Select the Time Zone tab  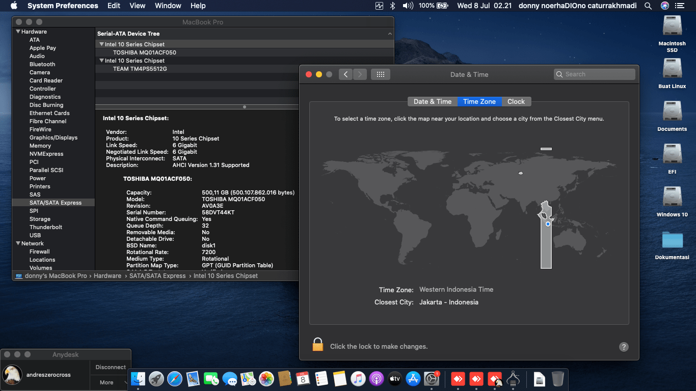(x=479, y=102)
